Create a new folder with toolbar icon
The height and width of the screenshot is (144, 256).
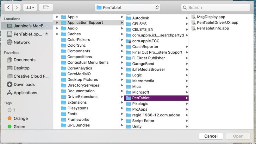pos(46,7)
